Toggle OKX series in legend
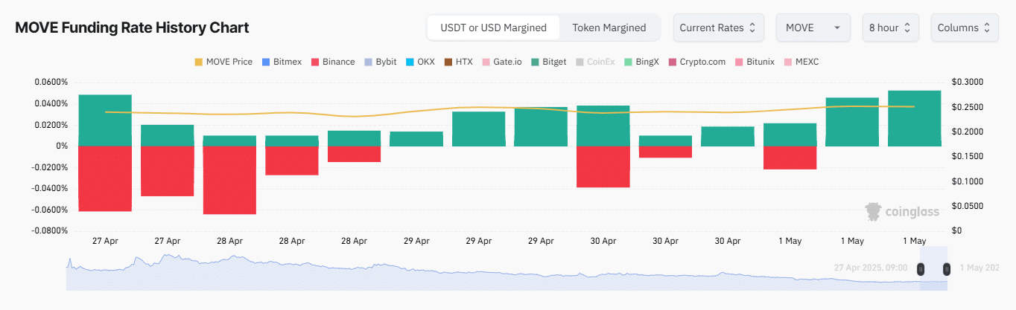 (x=420, y=62)
